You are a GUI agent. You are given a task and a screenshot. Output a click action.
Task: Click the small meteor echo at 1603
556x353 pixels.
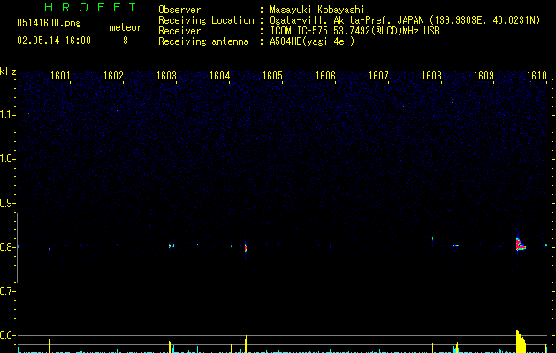[171, 245]
